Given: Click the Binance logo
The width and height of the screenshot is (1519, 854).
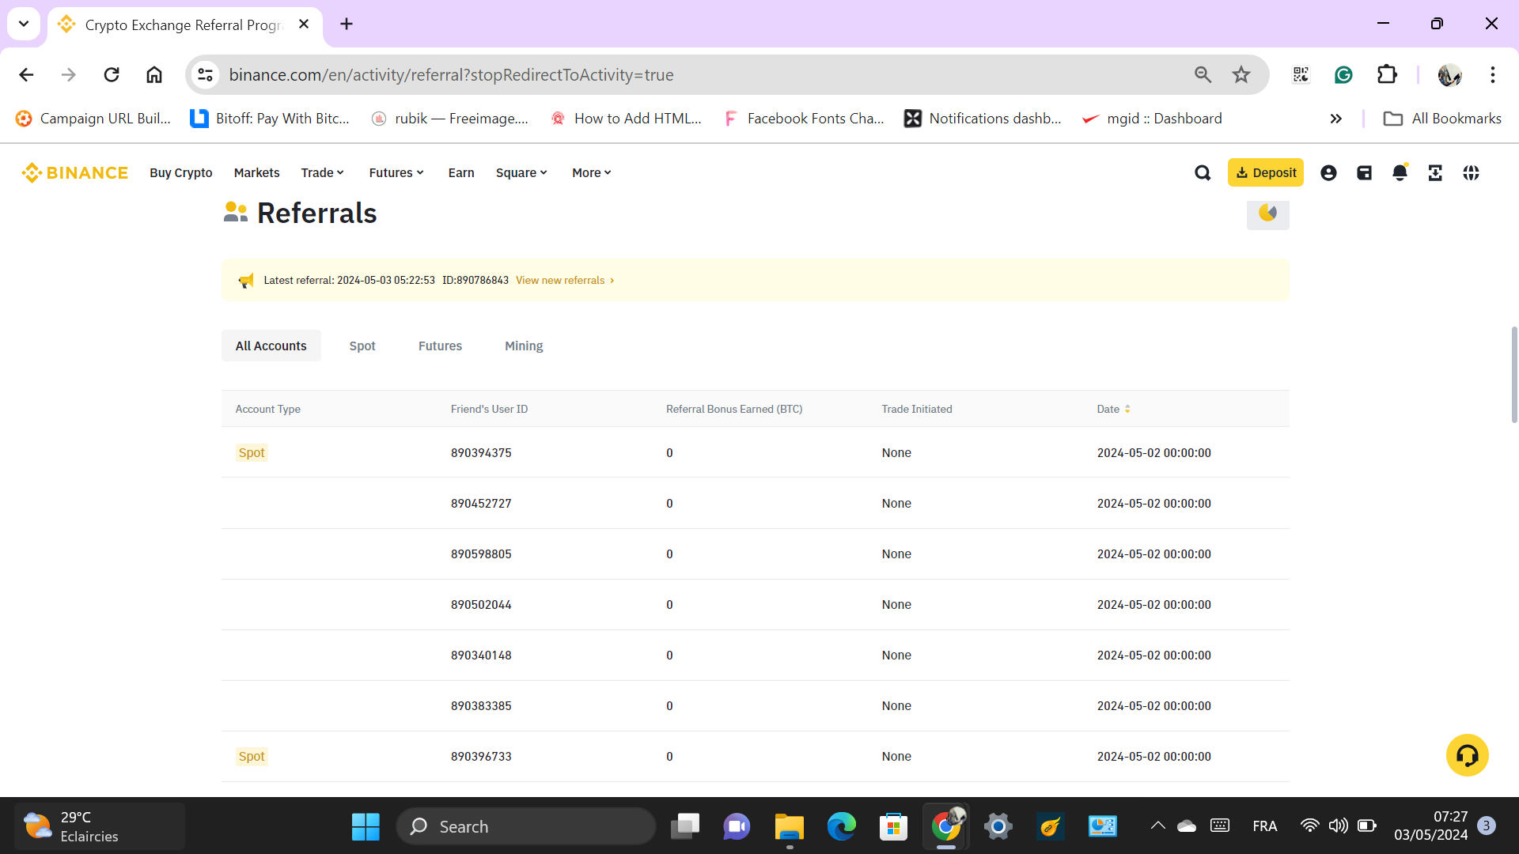Looking at the screenshot, I should (75, 172).
